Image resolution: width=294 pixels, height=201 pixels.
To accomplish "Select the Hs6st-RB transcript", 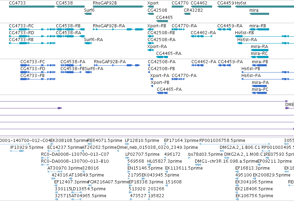I will pyautogui.click(x=264, y=36).
